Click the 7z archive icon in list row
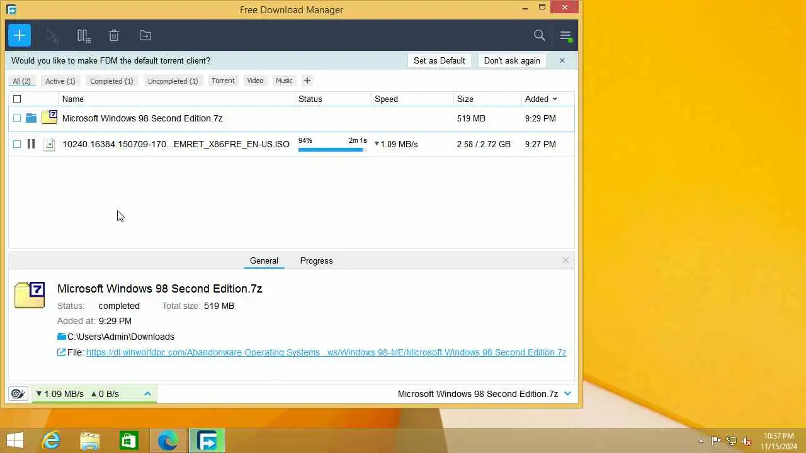Screen dimensions: 806x453 (x=49, y=118)
